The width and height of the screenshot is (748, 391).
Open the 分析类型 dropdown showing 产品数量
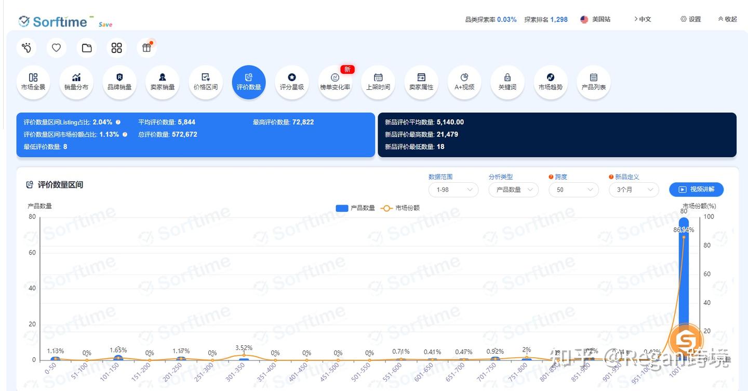[x=514, y=190]
